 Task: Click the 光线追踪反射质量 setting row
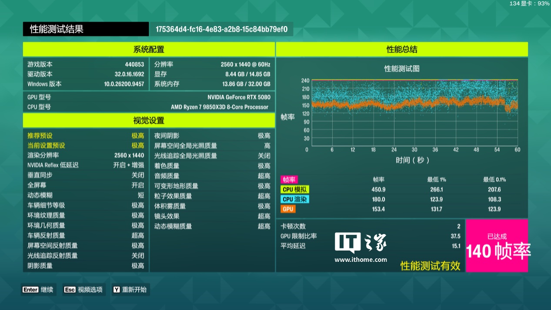86,255
